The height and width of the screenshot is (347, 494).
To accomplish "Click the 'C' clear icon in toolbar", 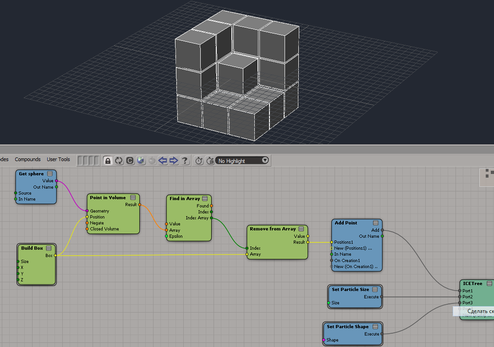I will 130,161.
